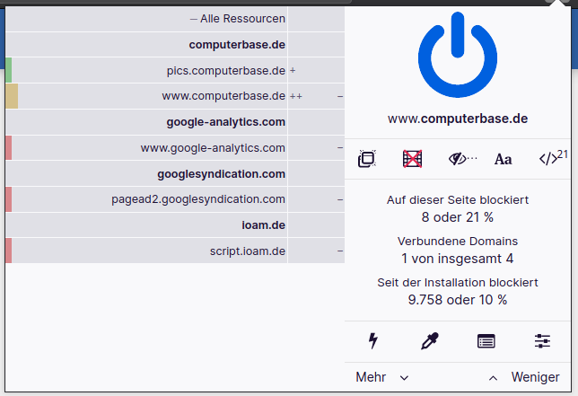Click the www.computerbase.de hostname heading
The image size is (578, 396).
pos(458,119)
